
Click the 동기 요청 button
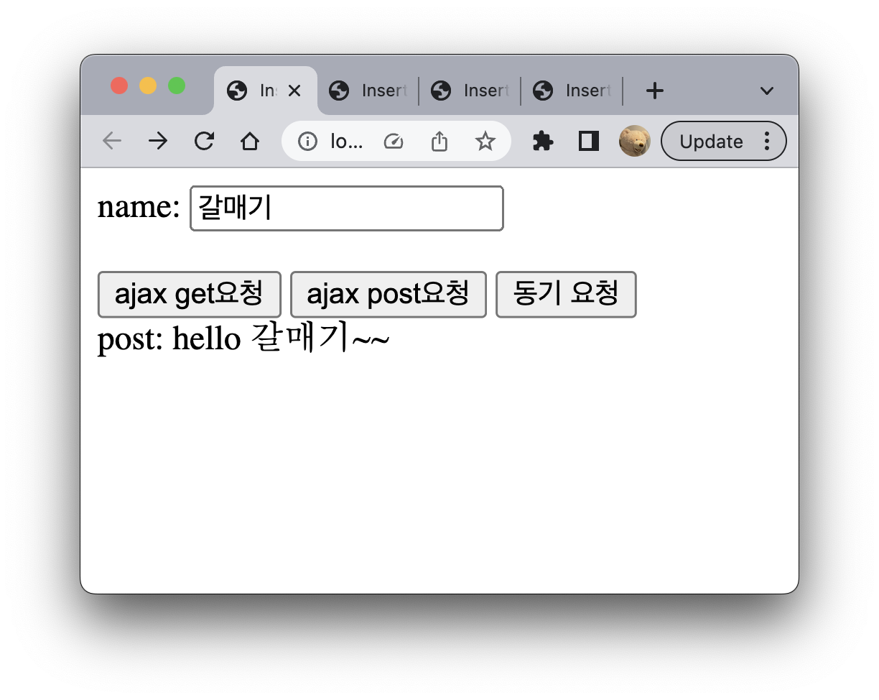pyautogui.click(x=566, y=294)
